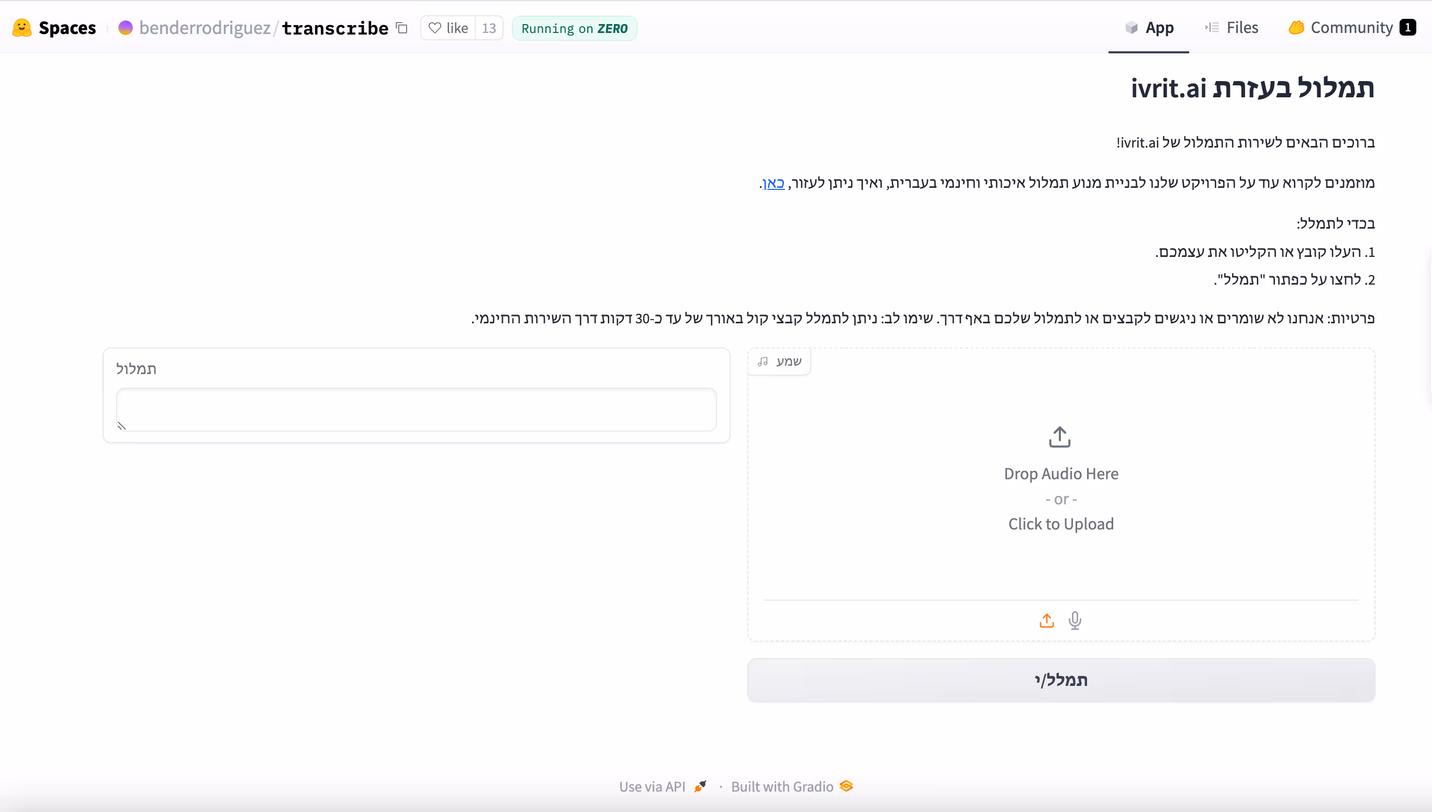
Task: Grab the textbox resize handle corner
Action: pyautogui.click(x=121, y=426)
